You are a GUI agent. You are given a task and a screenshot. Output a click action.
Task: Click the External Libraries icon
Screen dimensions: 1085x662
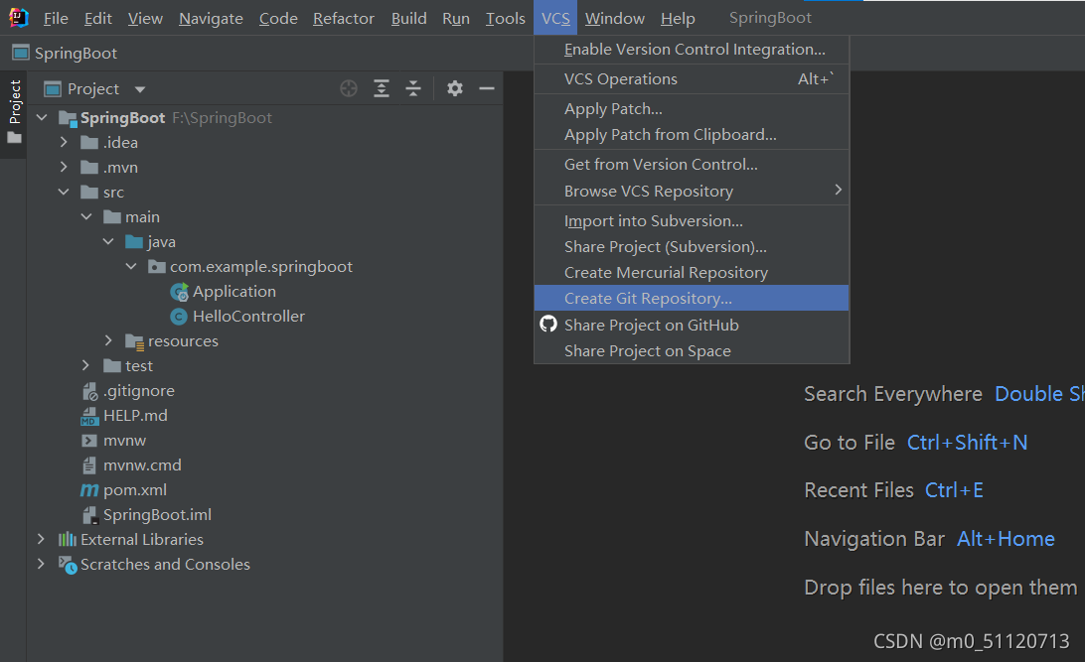tap(68, 540)
